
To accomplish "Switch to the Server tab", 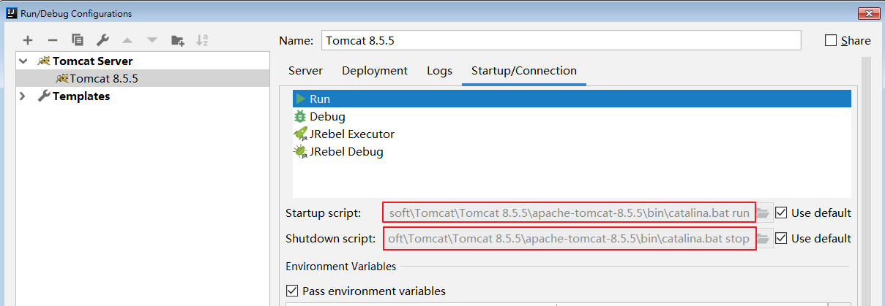I will [305, 71].
